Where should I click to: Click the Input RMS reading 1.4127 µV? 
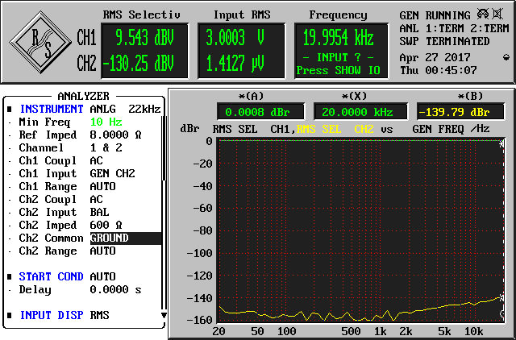click(235, 63)
